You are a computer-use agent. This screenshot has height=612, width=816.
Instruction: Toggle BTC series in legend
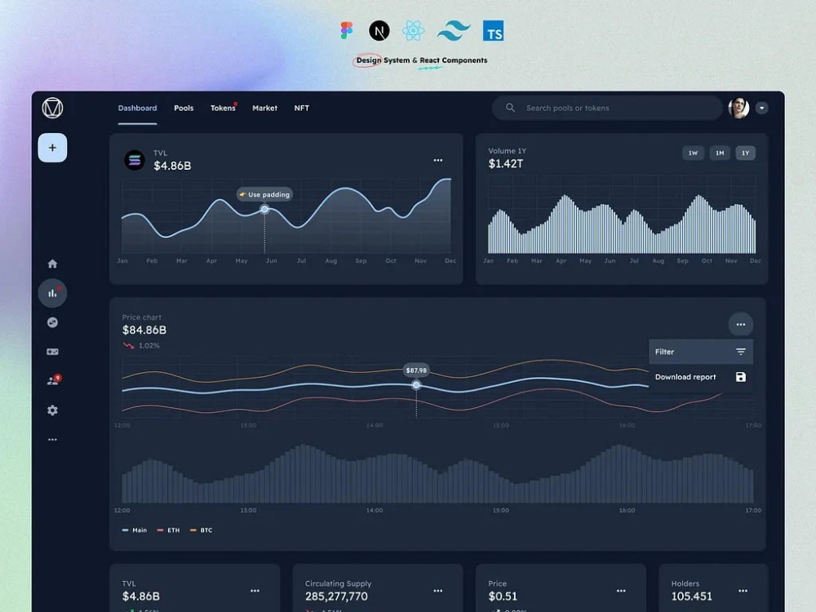click(x=202, y=530)
